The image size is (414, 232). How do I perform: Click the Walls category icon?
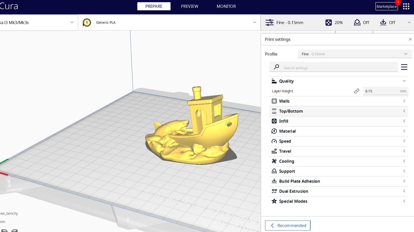274,101
